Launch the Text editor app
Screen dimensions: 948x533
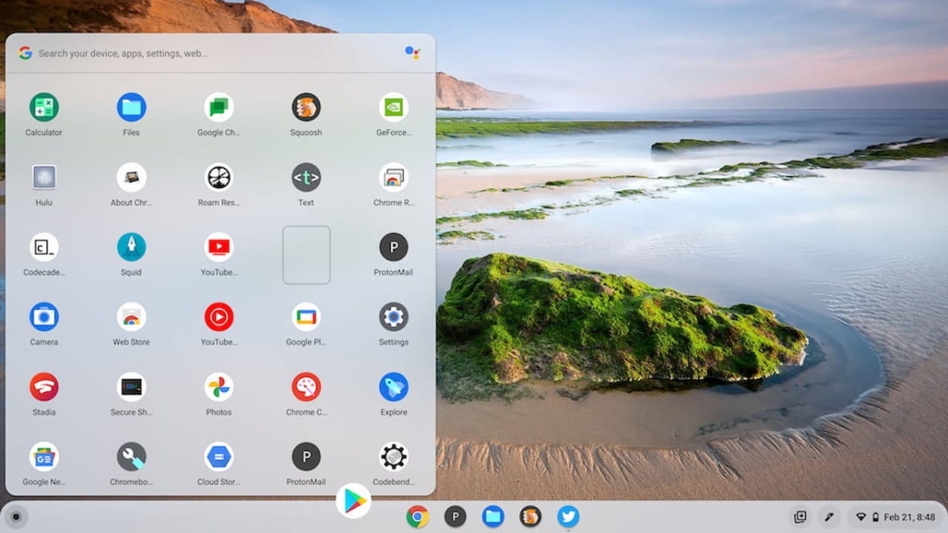pos(306,177)
